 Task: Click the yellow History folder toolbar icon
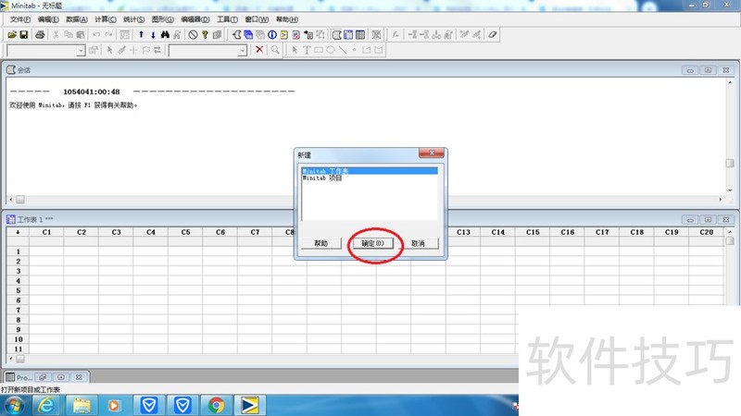point(284,34)
